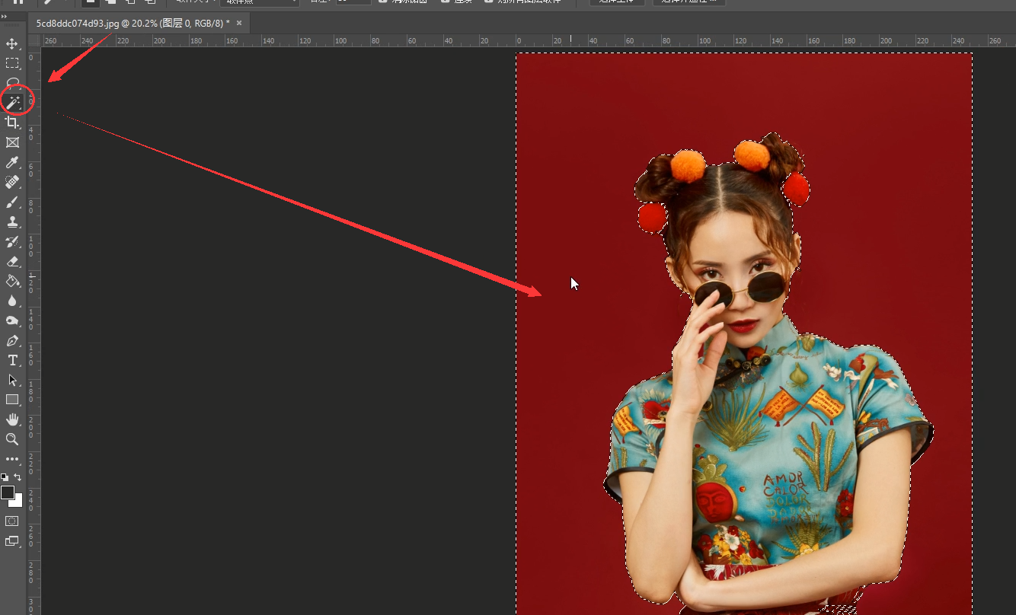Select the Horizontal Type tool
Image resolution: width=1016 pixels, height=615 pixels.
pyautogui.click(x=12, y=360)
